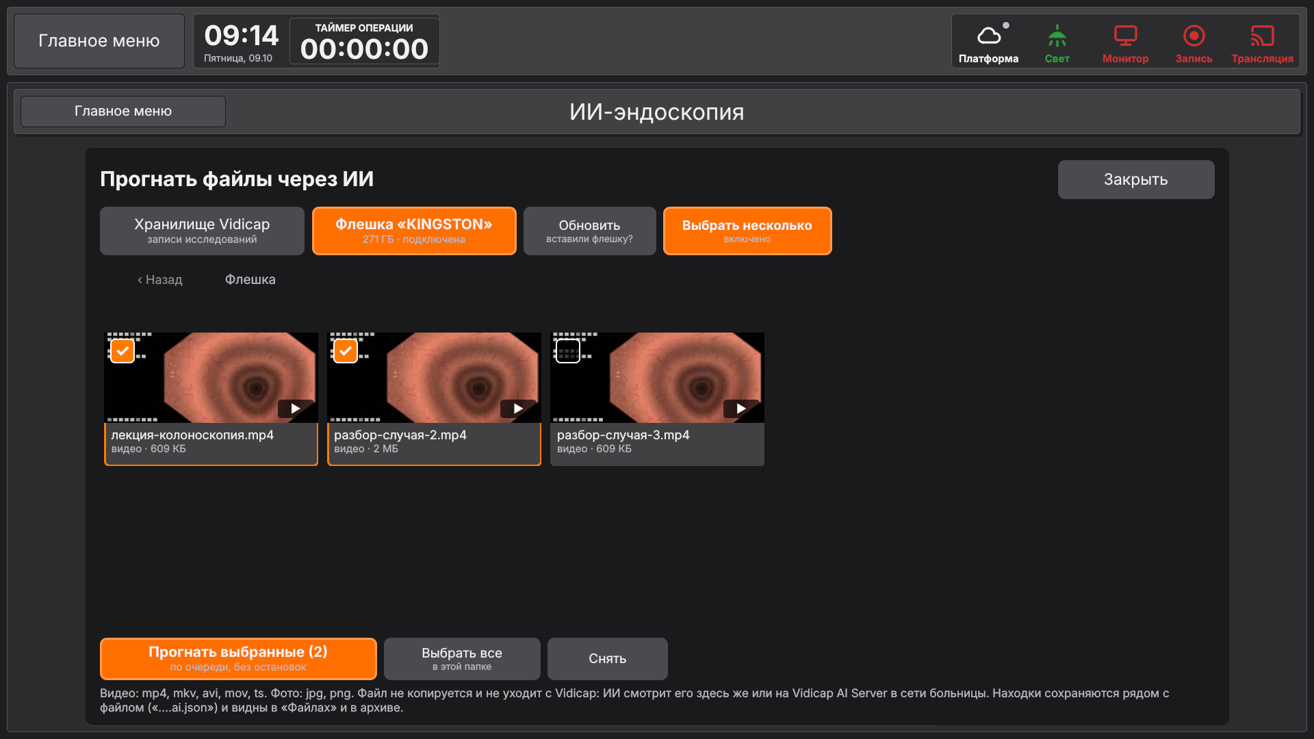Image resolution: width=1314 pixels, height=739 pixels.
Task: Click the Закрыть button
Action: 1136,179
